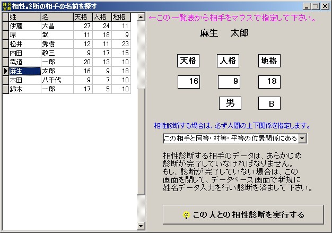Click 人格 value 24 in 伊藤 row
This screenshot has height=233, width=332.
coord(102,26)
